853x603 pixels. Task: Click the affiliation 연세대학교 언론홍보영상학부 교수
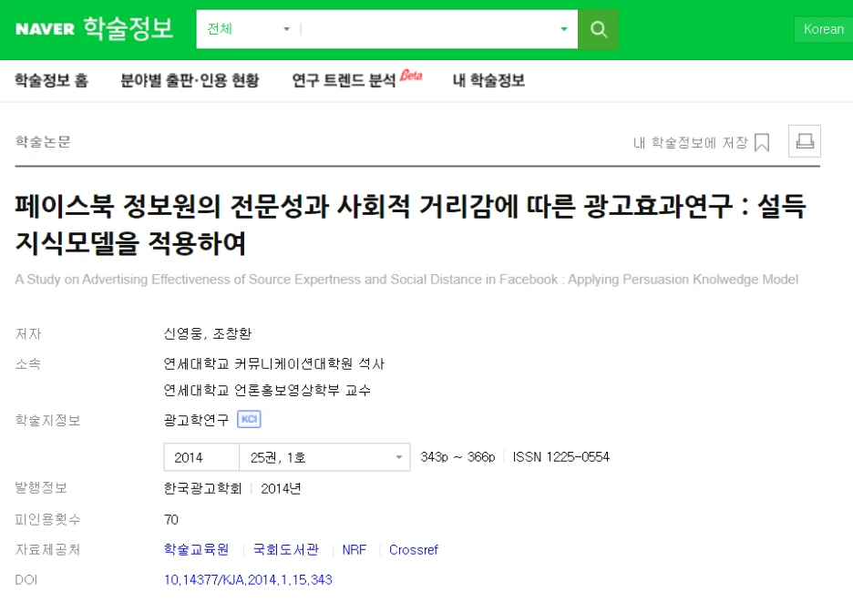pos(267,391)
